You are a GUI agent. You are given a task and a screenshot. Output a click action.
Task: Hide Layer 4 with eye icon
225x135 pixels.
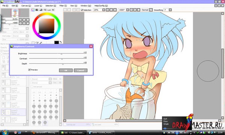click(3, 103)
